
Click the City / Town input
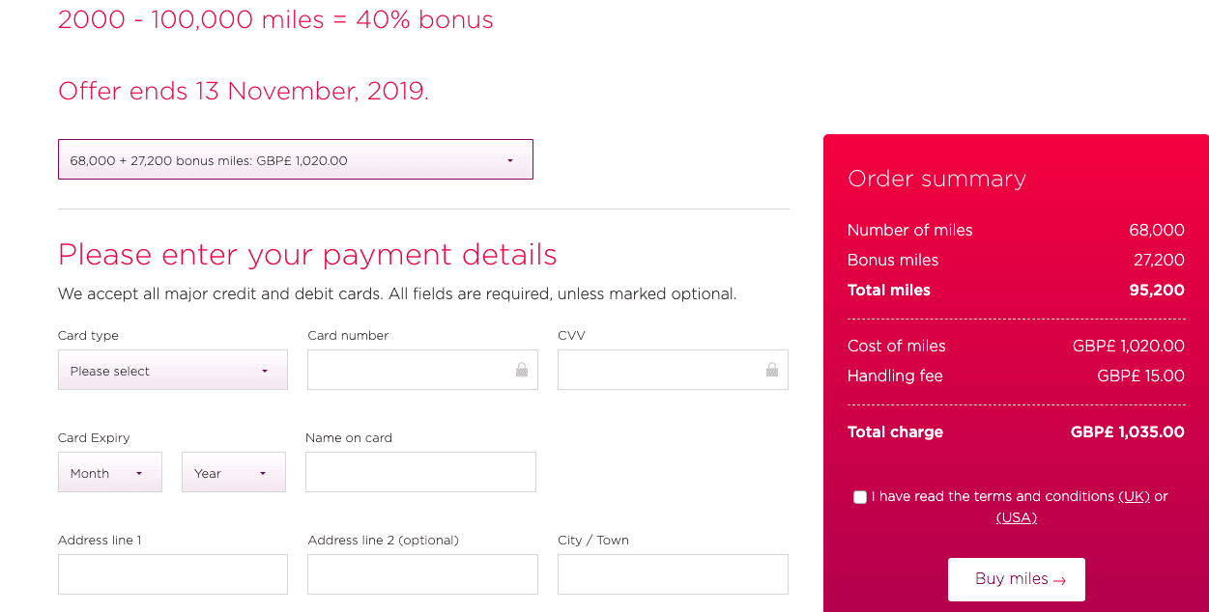coord(673,574)
